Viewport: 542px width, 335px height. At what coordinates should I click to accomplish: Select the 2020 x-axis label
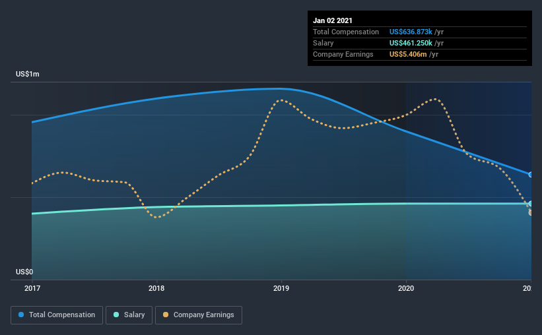coord(406,288)
